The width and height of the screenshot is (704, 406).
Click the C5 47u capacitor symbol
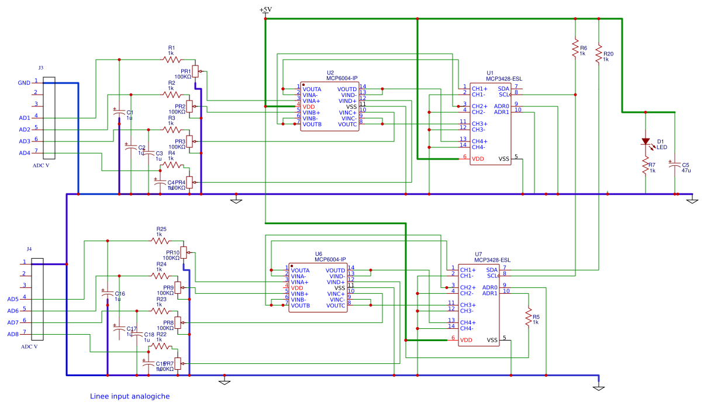(x=675, y=165)
